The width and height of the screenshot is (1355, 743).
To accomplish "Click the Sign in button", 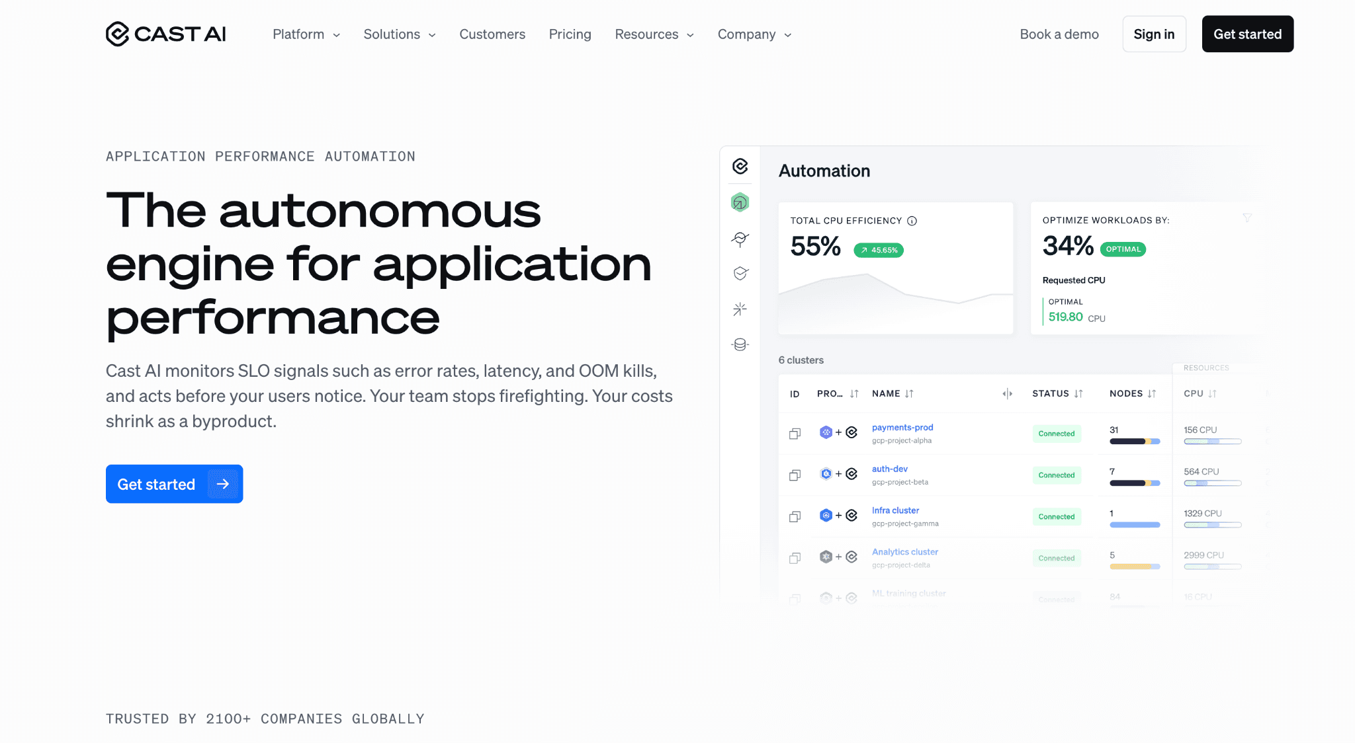I will [x=1154, y=34].
